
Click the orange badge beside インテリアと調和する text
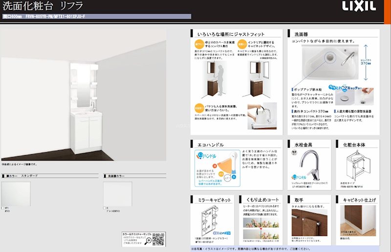click(240, 44)
